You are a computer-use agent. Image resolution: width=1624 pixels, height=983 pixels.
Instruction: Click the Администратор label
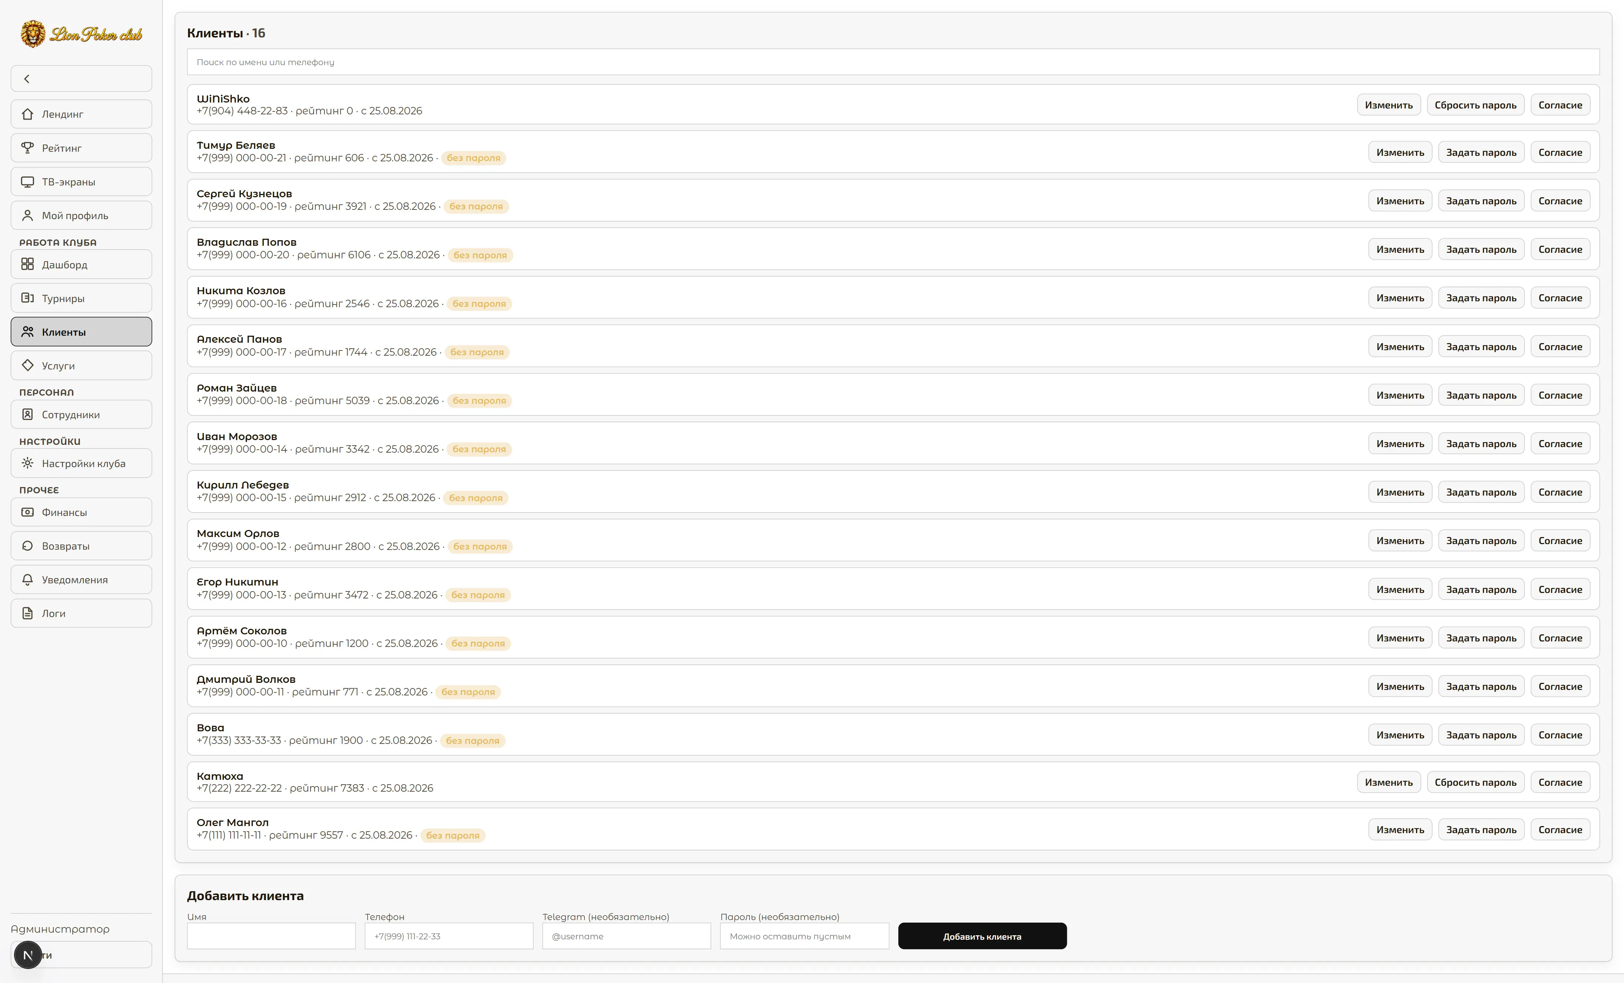click(x=60, y=929)
